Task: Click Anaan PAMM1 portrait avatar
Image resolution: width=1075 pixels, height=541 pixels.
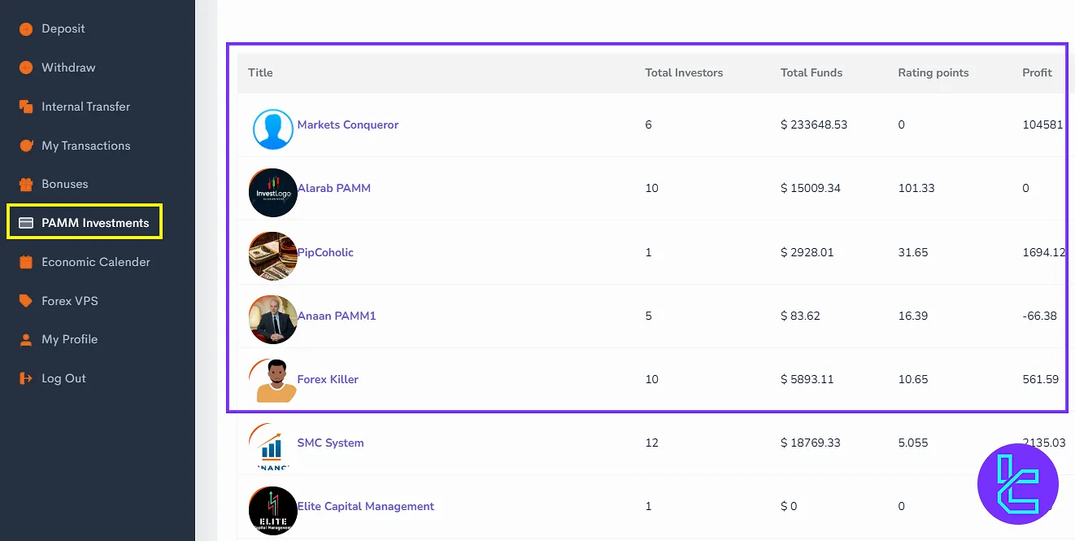Action: point(272,320)
